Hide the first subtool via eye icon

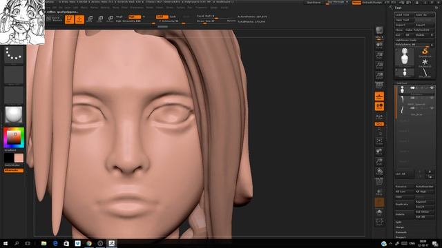432,88
